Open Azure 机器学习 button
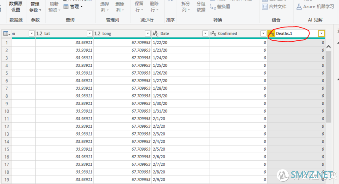This screenshot has width=339, height=184. [315, 7]
